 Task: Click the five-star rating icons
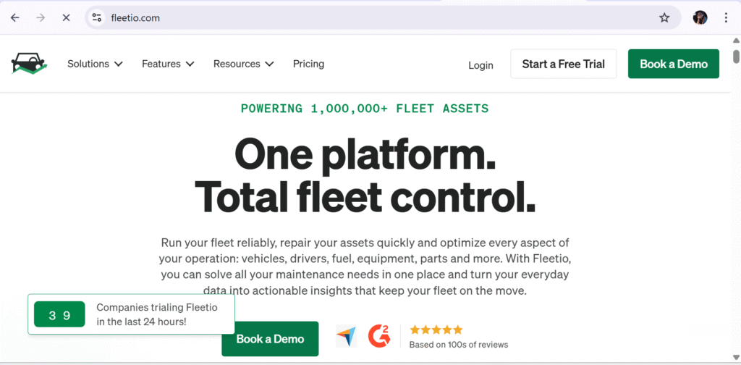pyautogui.click(x=436, y=330)
